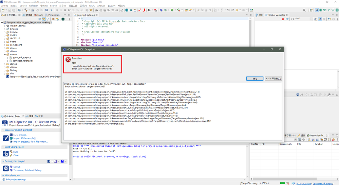Open the Refactor menu
Viewport: 339px width, 185px height.
point(33,6)
